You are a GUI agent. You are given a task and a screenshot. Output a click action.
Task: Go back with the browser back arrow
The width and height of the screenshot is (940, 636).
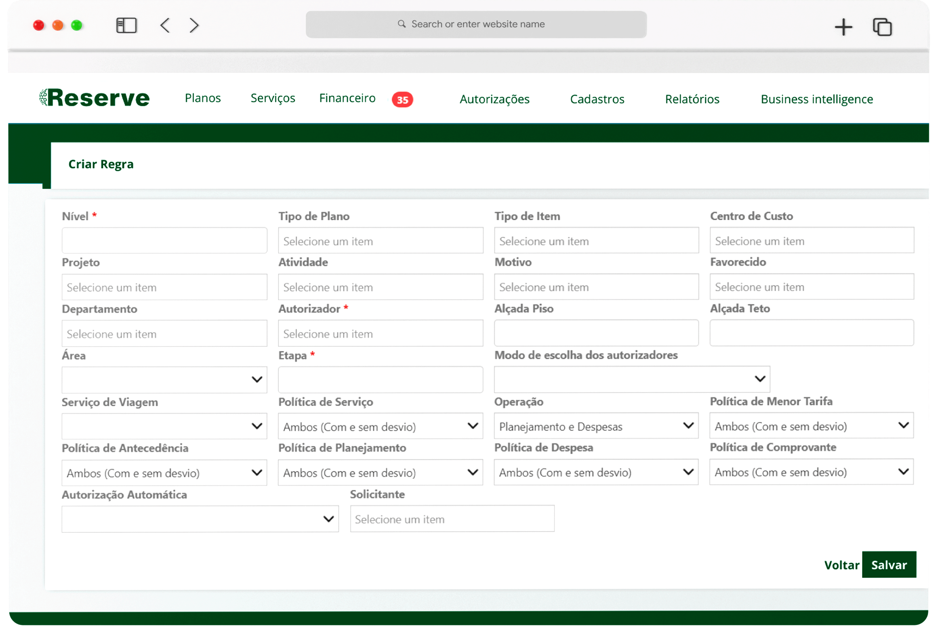point(165,25)
